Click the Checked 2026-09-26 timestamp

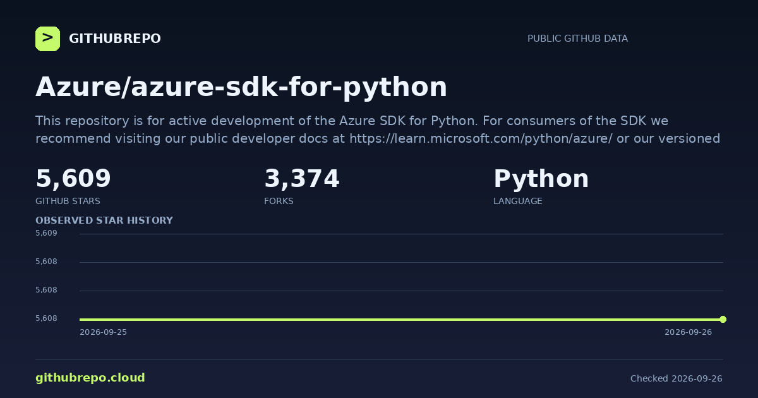(677, 378)
